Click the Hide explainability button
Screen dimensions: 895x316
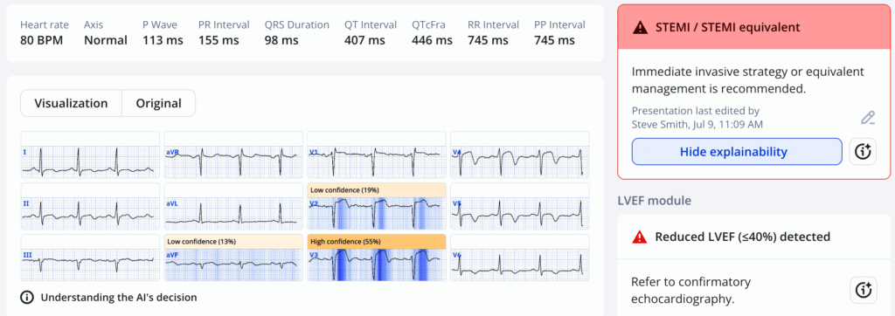pos(737,152)
